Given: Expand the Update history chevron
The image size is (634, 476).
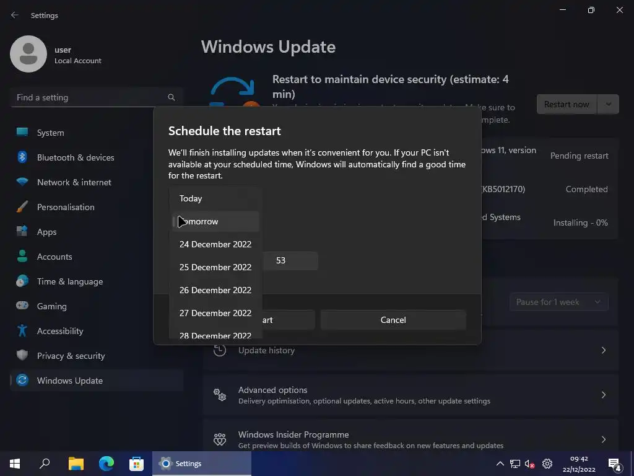Looking at the screenshot, I should pos(603,350).
